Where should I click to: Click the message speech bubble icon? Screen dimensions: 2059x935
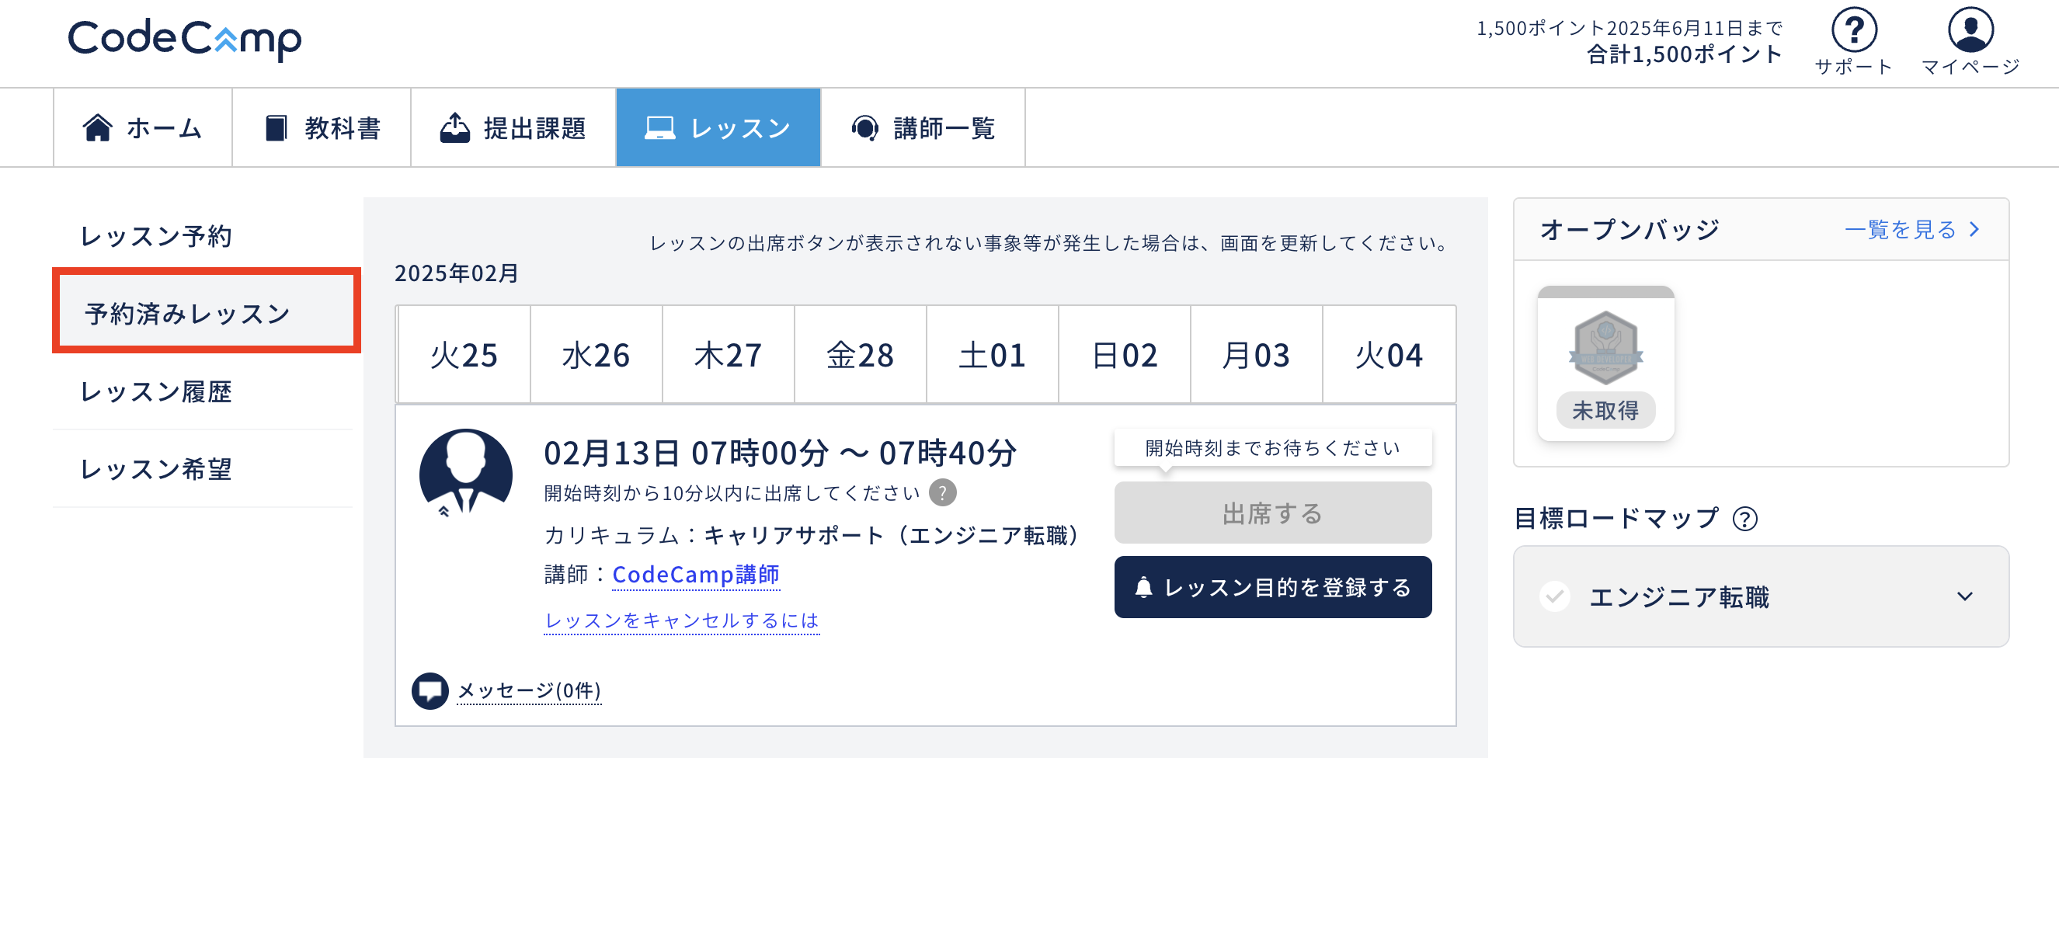click(x=430, y=690)
